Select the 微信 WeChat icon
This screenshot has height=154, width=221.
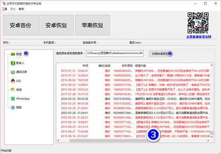pos(13,90)
